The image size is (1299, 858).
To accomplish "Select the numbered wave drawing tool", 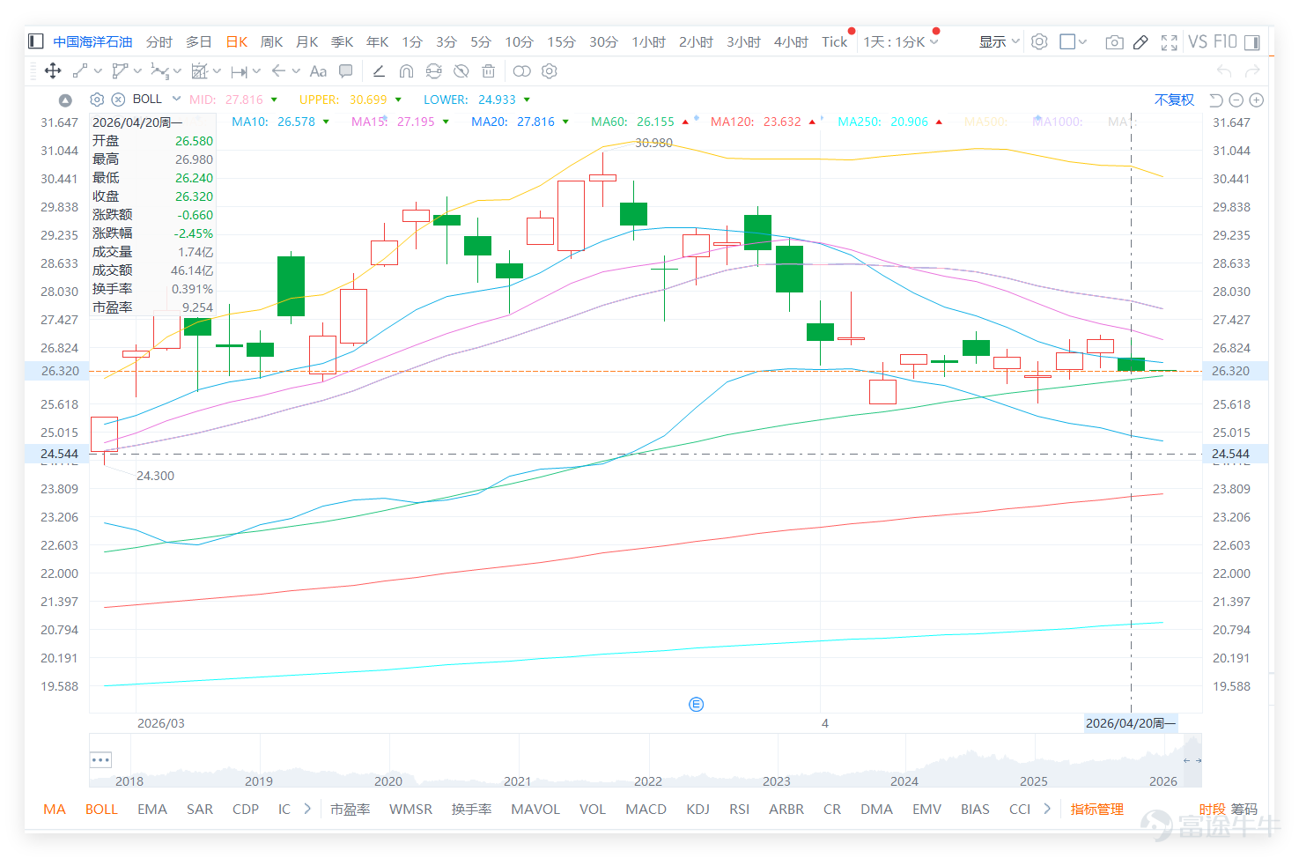I will click(x=159, y=71).
